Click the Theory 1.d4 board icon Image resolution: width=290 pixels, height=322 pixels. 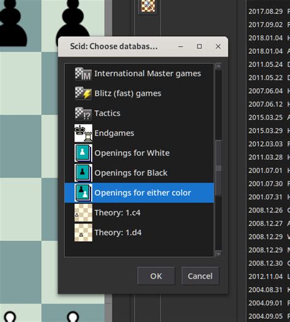coord(83,233)
